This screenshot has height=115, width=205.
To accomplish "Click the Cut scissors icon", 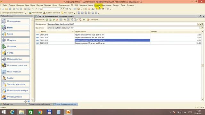I will pyautogui.click(x=14, y=9).
